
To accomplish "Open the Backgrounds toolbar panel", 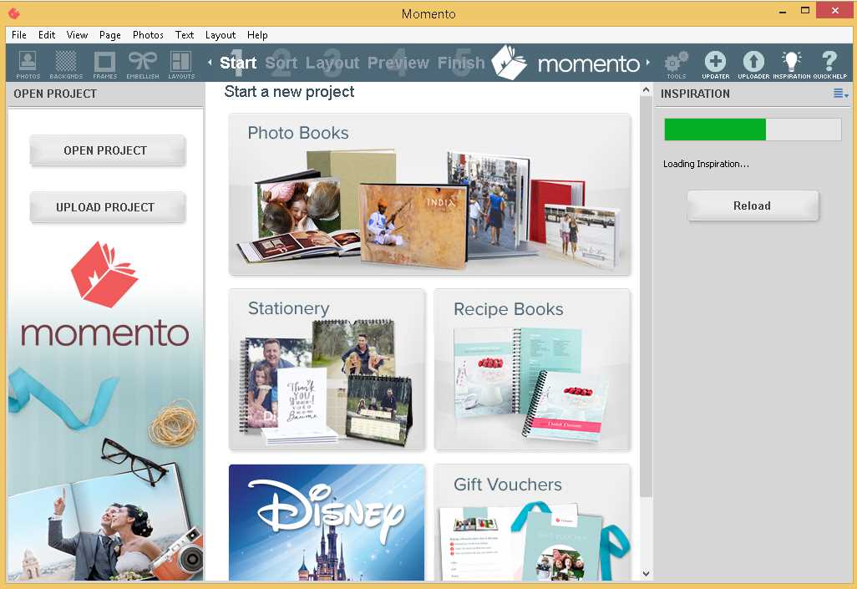I will coord(66,64).
